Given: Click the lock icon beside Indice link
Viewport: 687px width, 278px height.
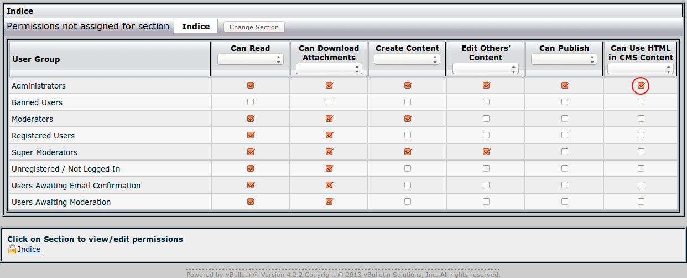Looking at the screenshot, I should pyautogui.click(x=12, y=249).
